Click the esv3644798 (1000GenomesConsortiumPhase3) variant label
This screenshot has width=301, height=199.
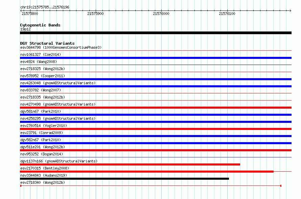click(61, 47)
